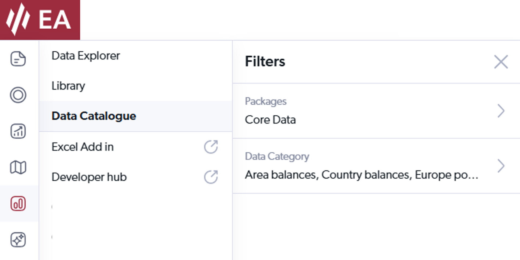Open the rising chart sidebar icon
520x260 pixels.
pos(18,131)
